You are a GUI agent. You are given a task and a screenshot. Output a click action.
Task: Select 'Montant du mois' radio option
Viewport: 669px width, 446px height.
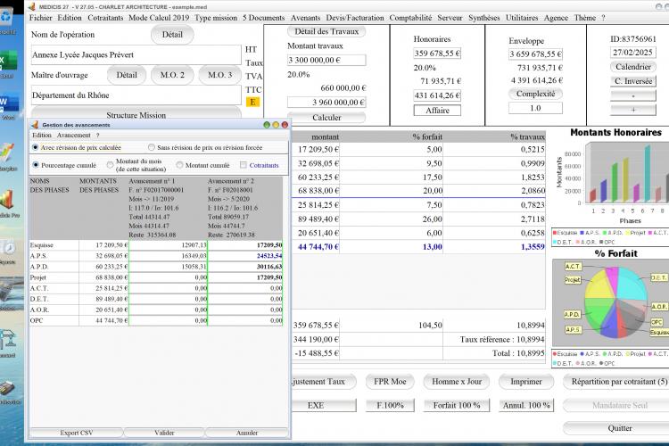click(110, 165)
